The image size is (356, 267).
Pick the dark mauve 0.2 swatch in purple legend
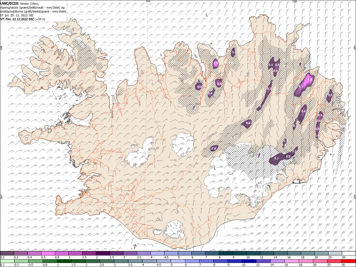tap(7, 253)
